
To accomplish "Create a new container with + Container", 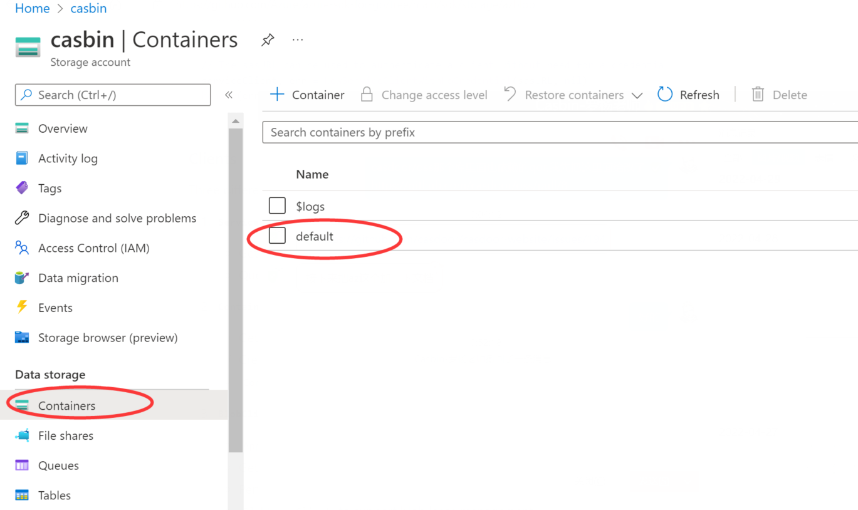I will (306, 94).
